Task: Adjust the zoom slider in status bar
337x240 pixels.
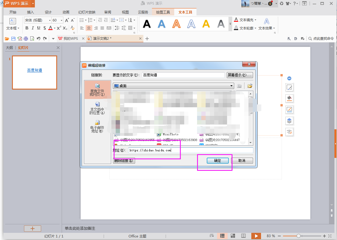Action: 298,236
